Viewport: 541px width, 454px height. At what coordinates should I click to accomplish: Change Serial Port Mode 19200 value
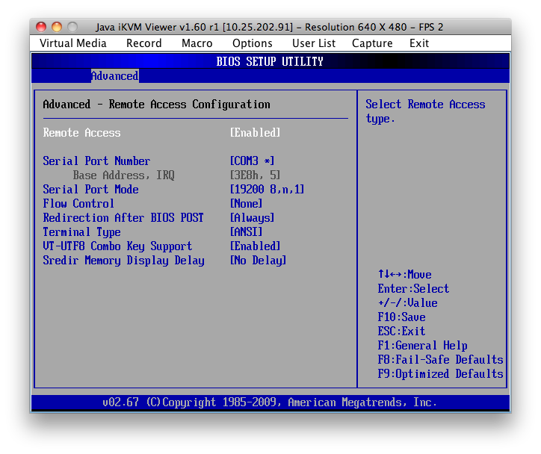click(267, 190)
